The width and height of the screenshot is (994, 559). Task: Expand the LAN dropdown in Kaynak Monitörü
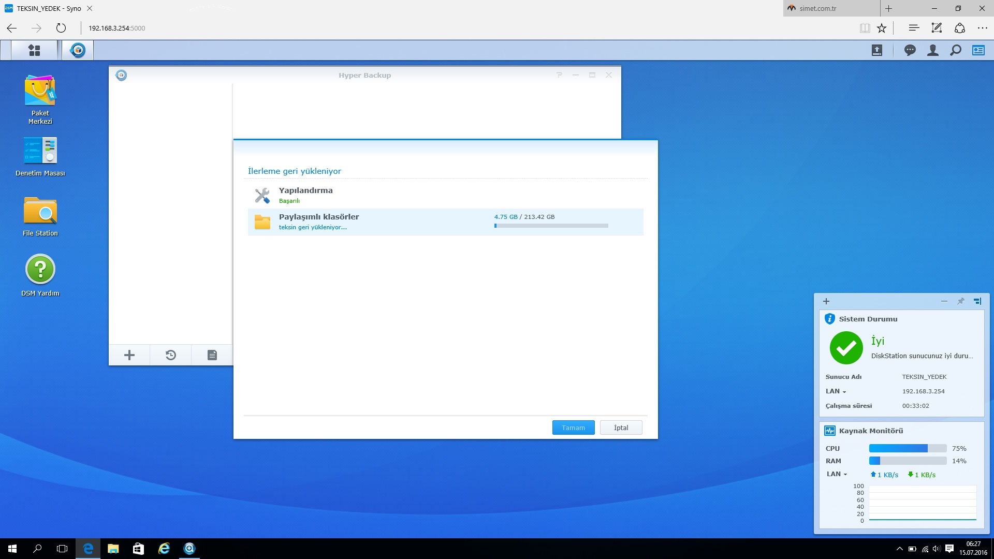click(837, 474)
